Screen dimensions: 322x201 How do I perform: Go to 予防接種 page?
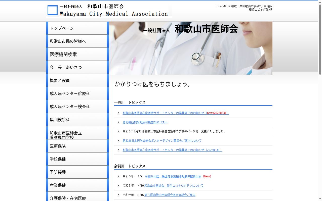point(77,172)
